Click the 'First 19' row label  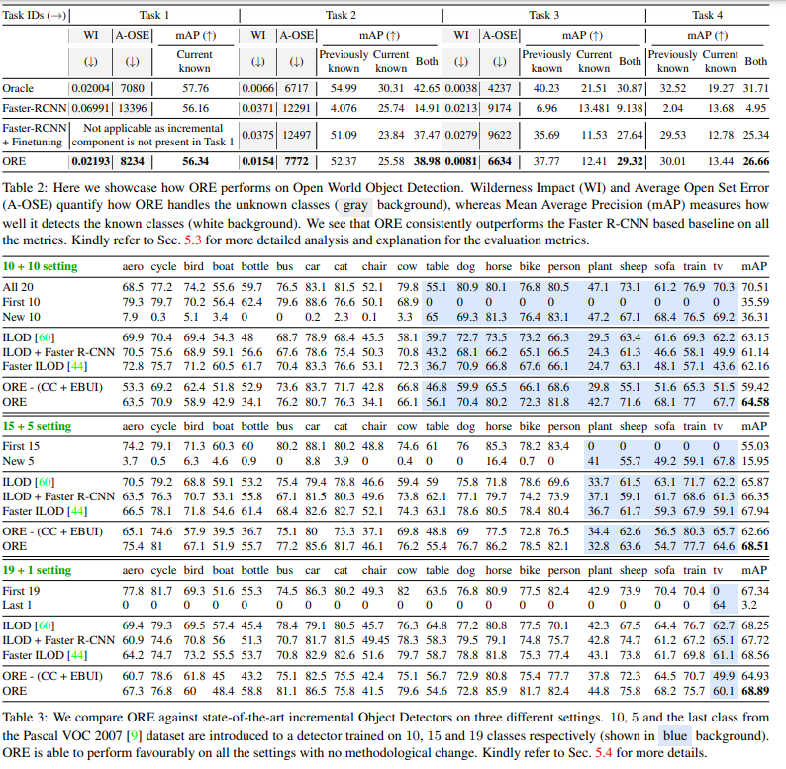point(21,591)
